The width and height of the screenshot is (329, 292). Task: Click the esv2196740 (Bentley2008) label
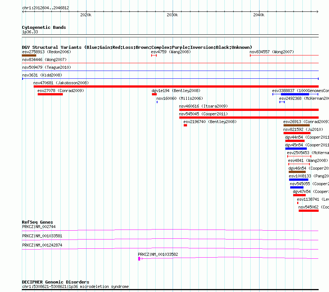[x=210, y=122]
